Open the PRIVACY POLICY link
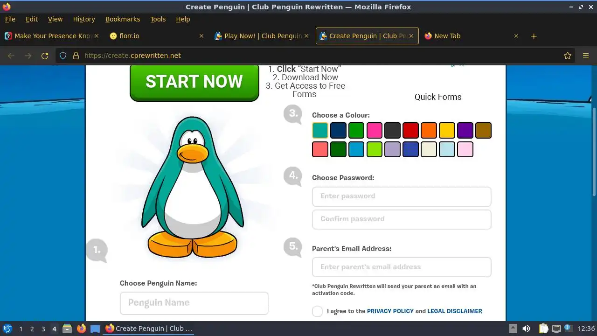Viewport: 597px width, 336px height. [390, 311]
